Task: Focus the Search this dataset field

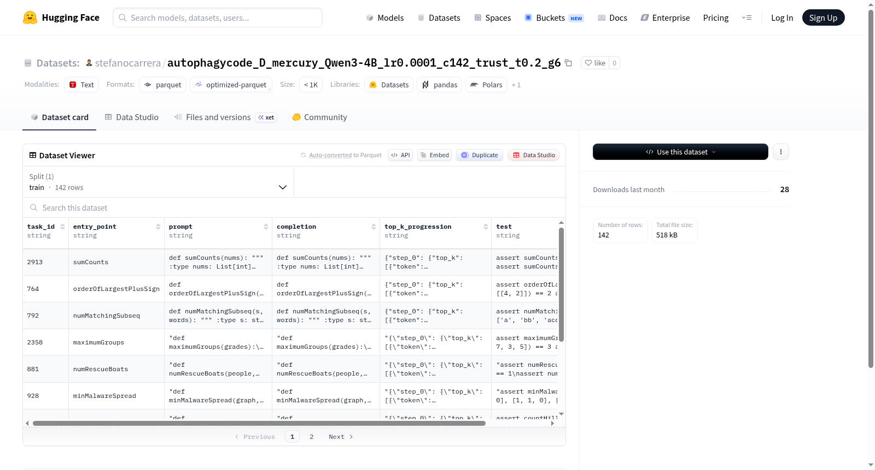Action: click(x=294, y=208)
